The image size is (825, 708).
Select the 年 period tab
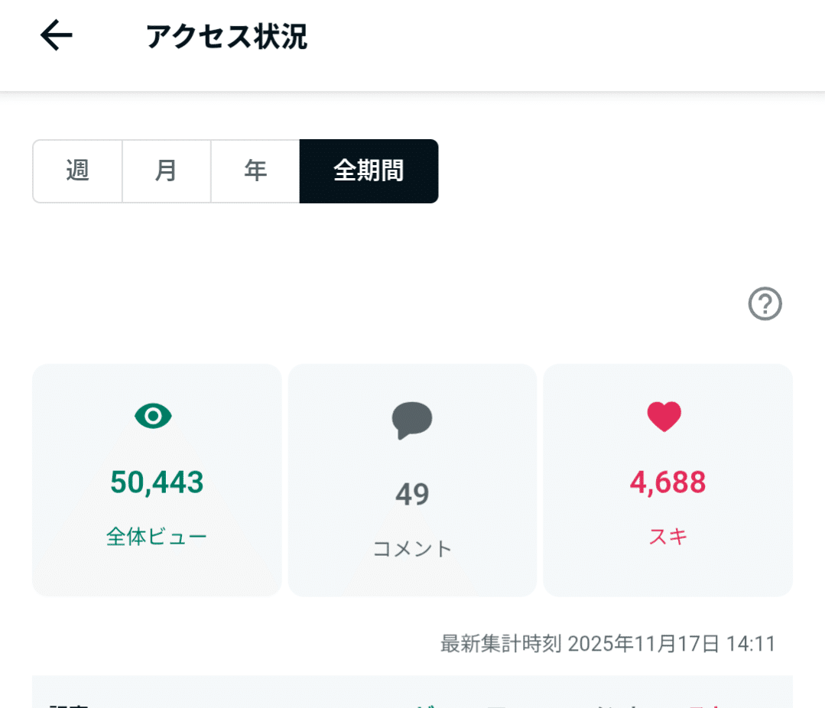coord(255,171)
